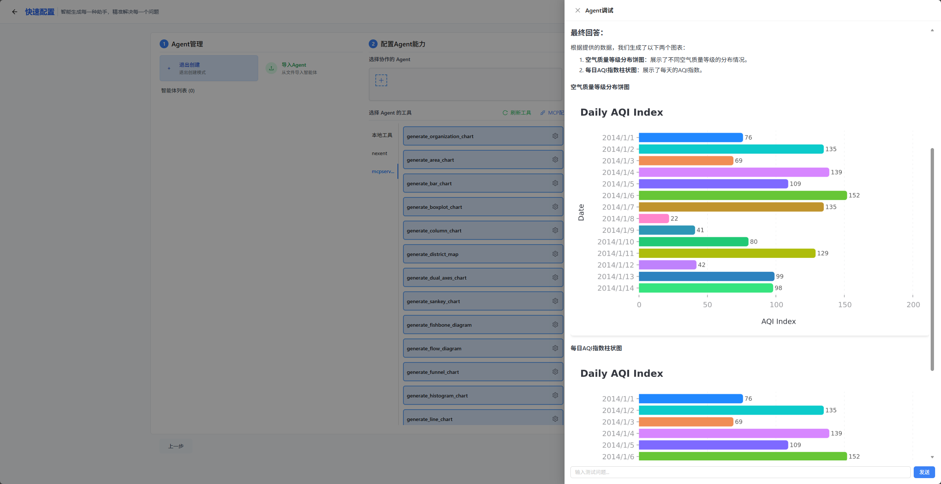This screenshot has height=484, width=941.
Task: Click the 输入测试问题 input field
Action: 740,472
